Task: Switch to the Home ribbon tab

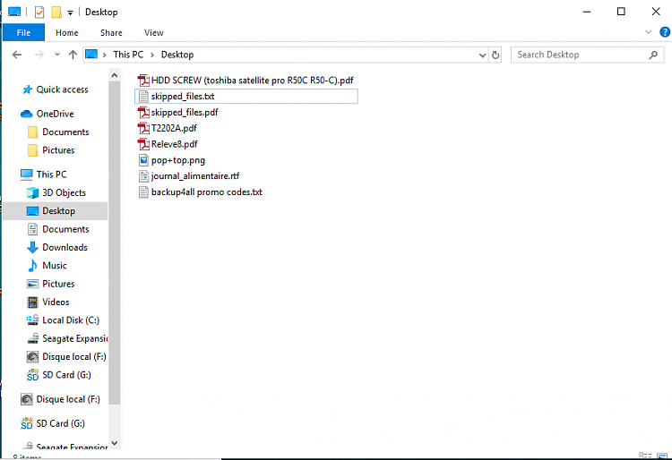Action: tap(67, 32)
